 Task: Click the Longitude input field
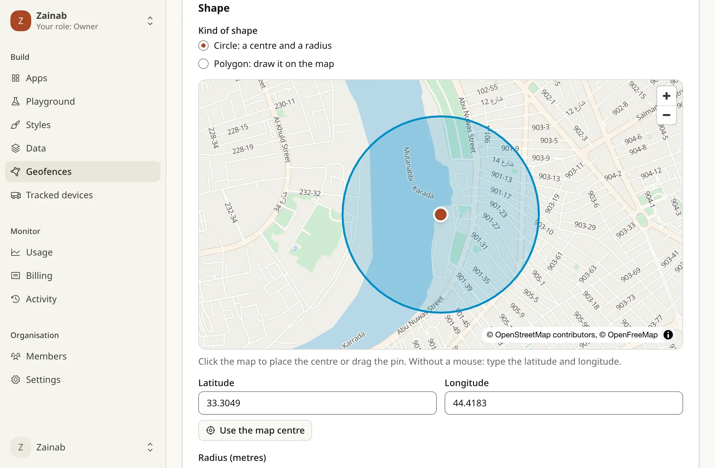(564, 403)
